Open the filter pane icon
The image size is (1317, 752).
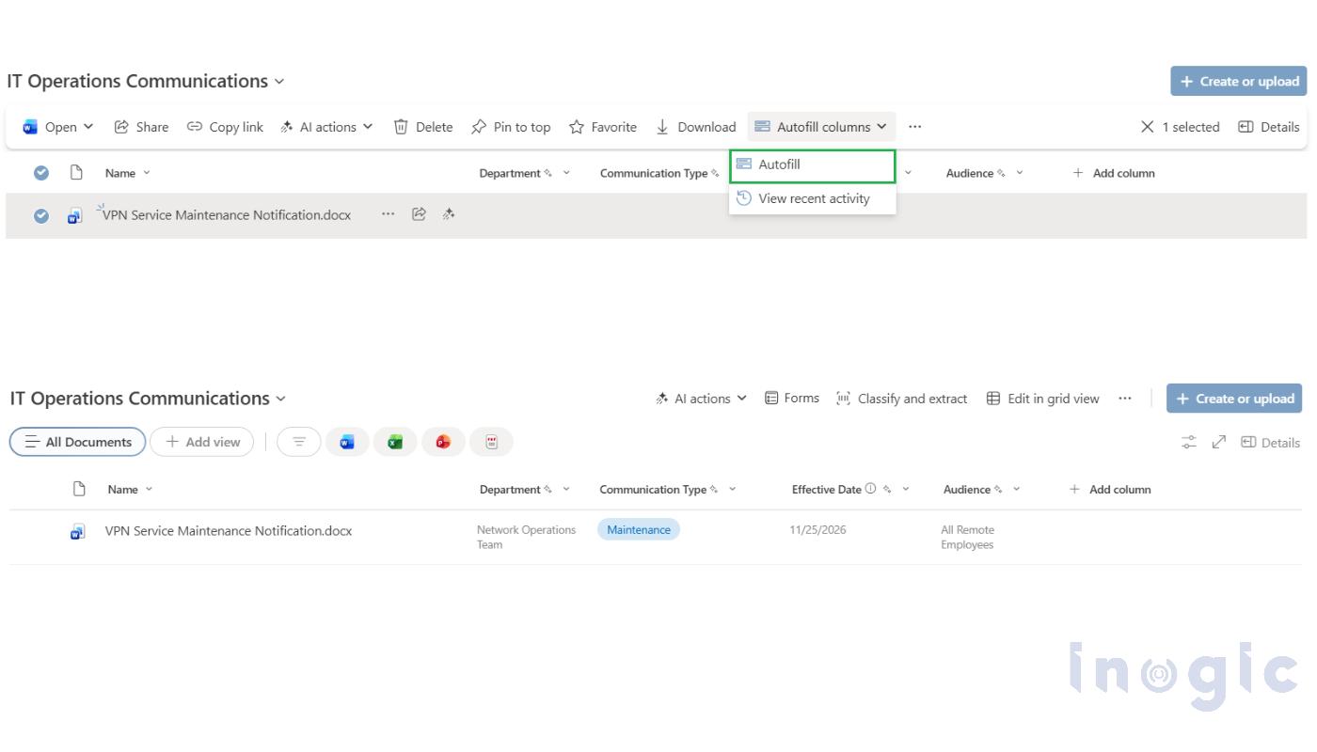tap(298, 442)
